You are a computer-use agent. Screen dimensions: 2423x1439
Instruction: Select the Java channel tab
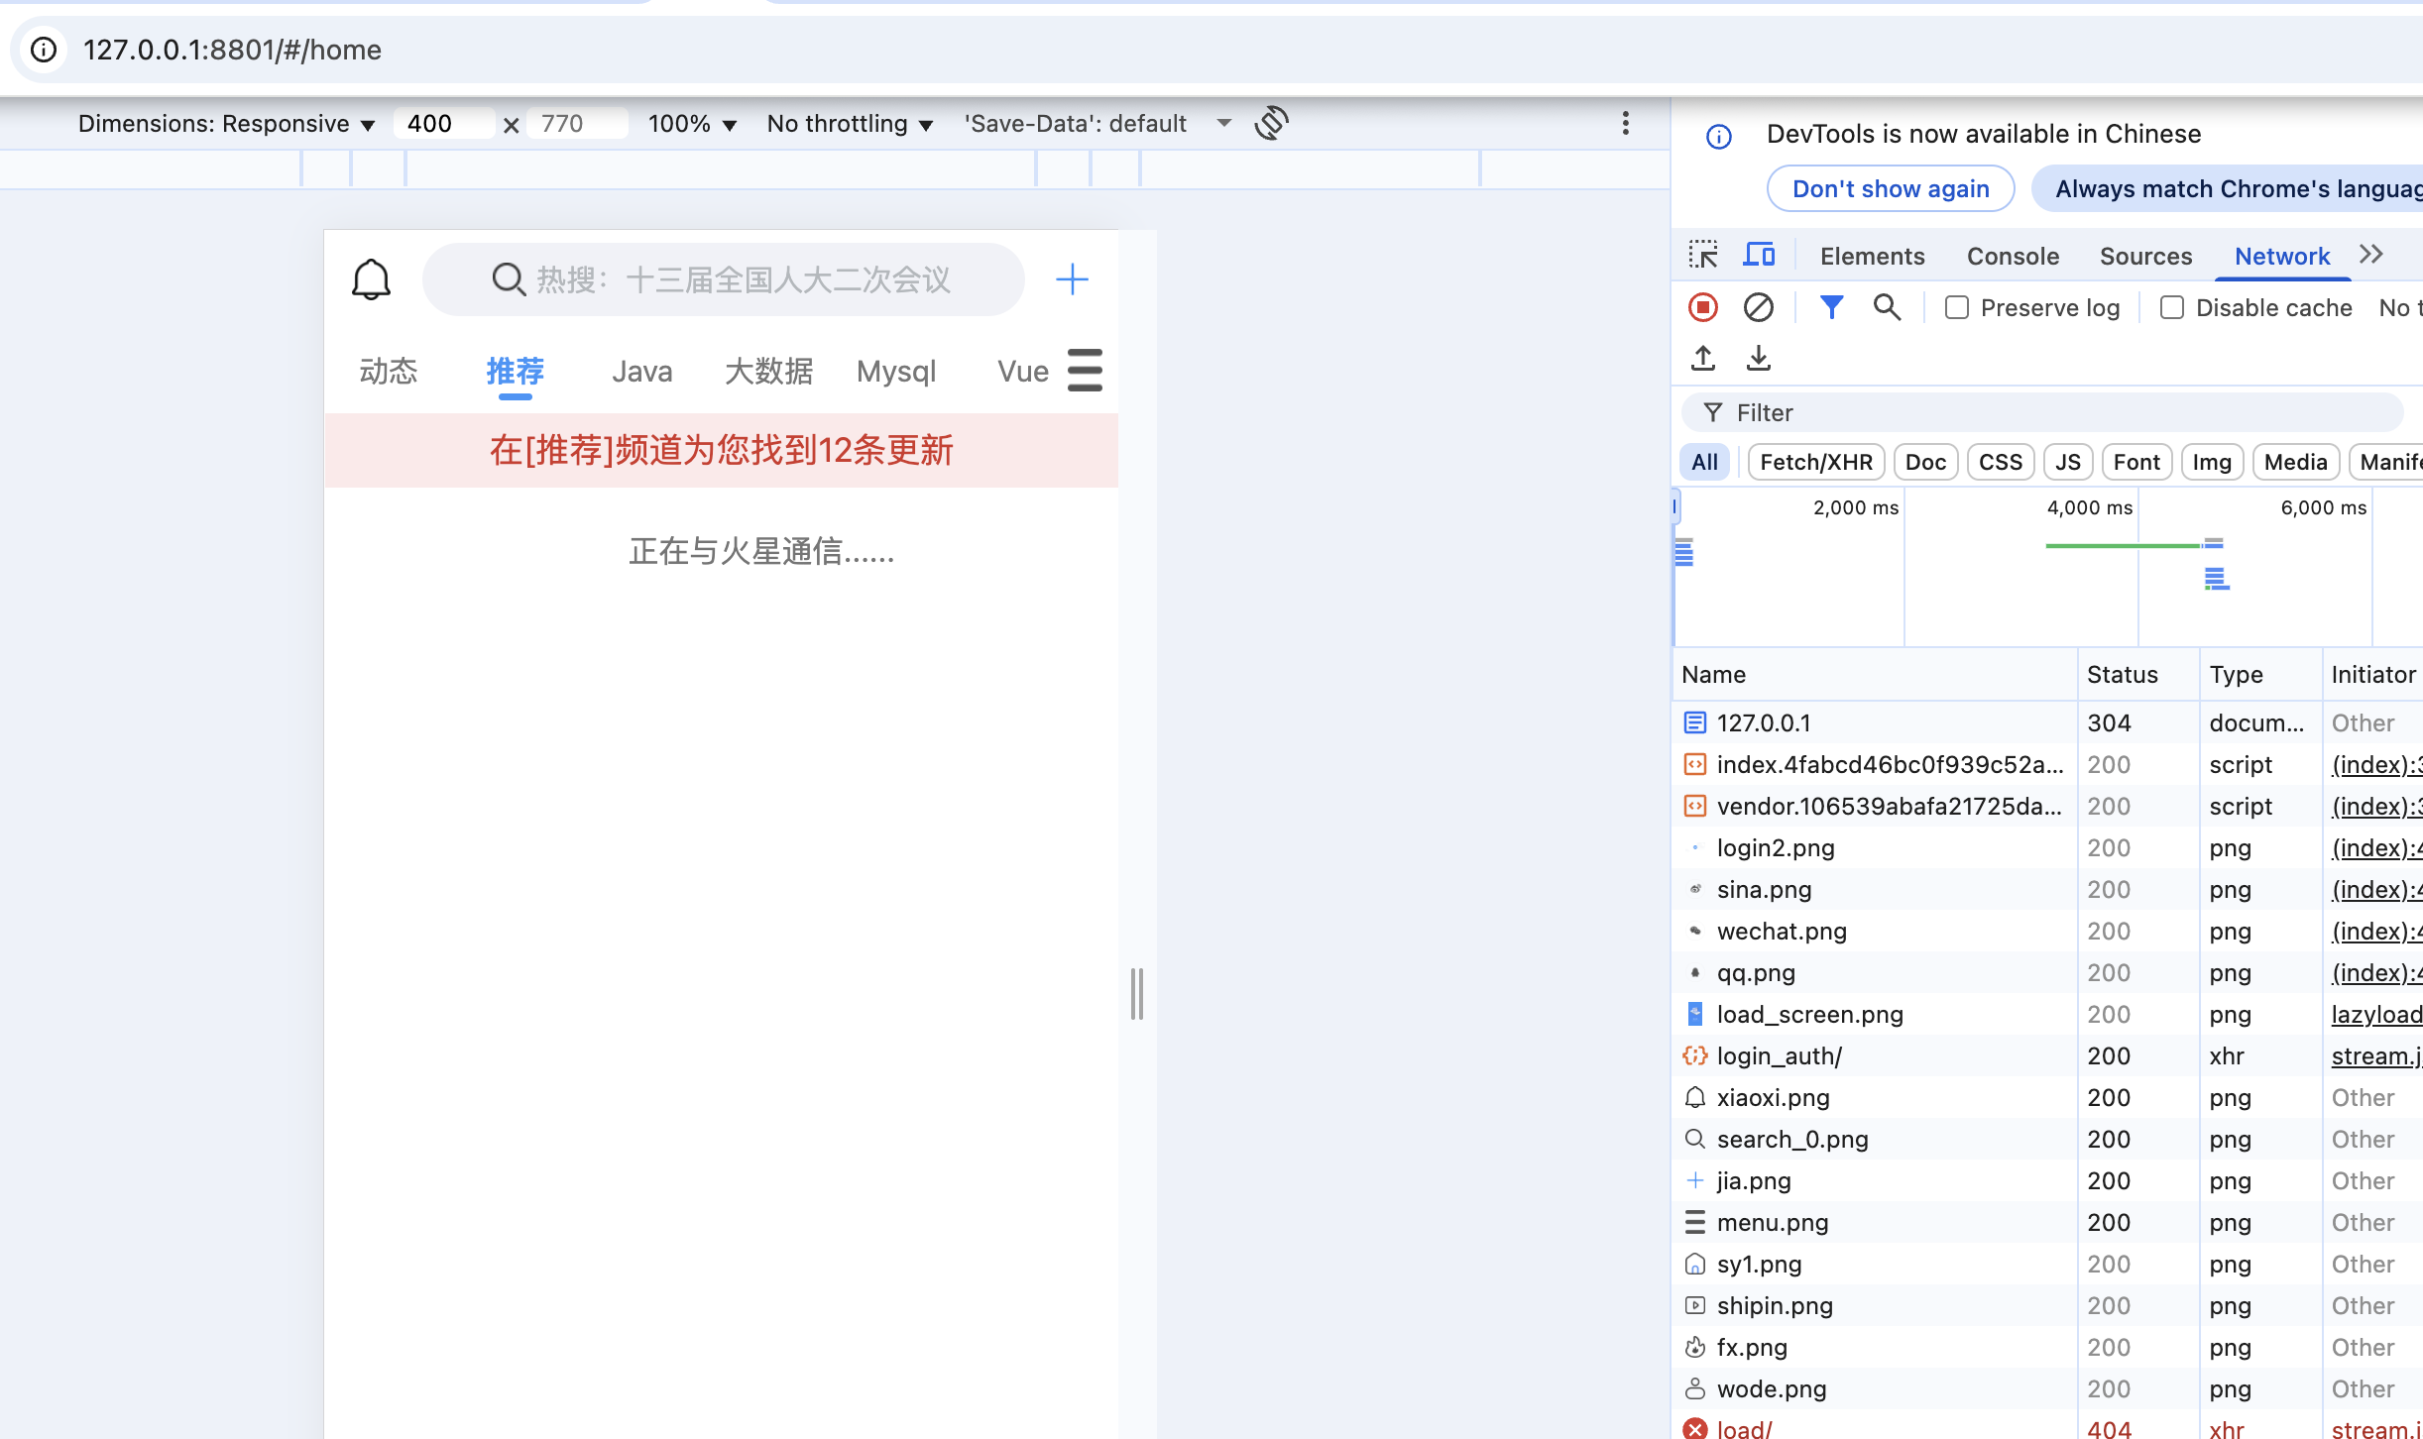(641, 371)
